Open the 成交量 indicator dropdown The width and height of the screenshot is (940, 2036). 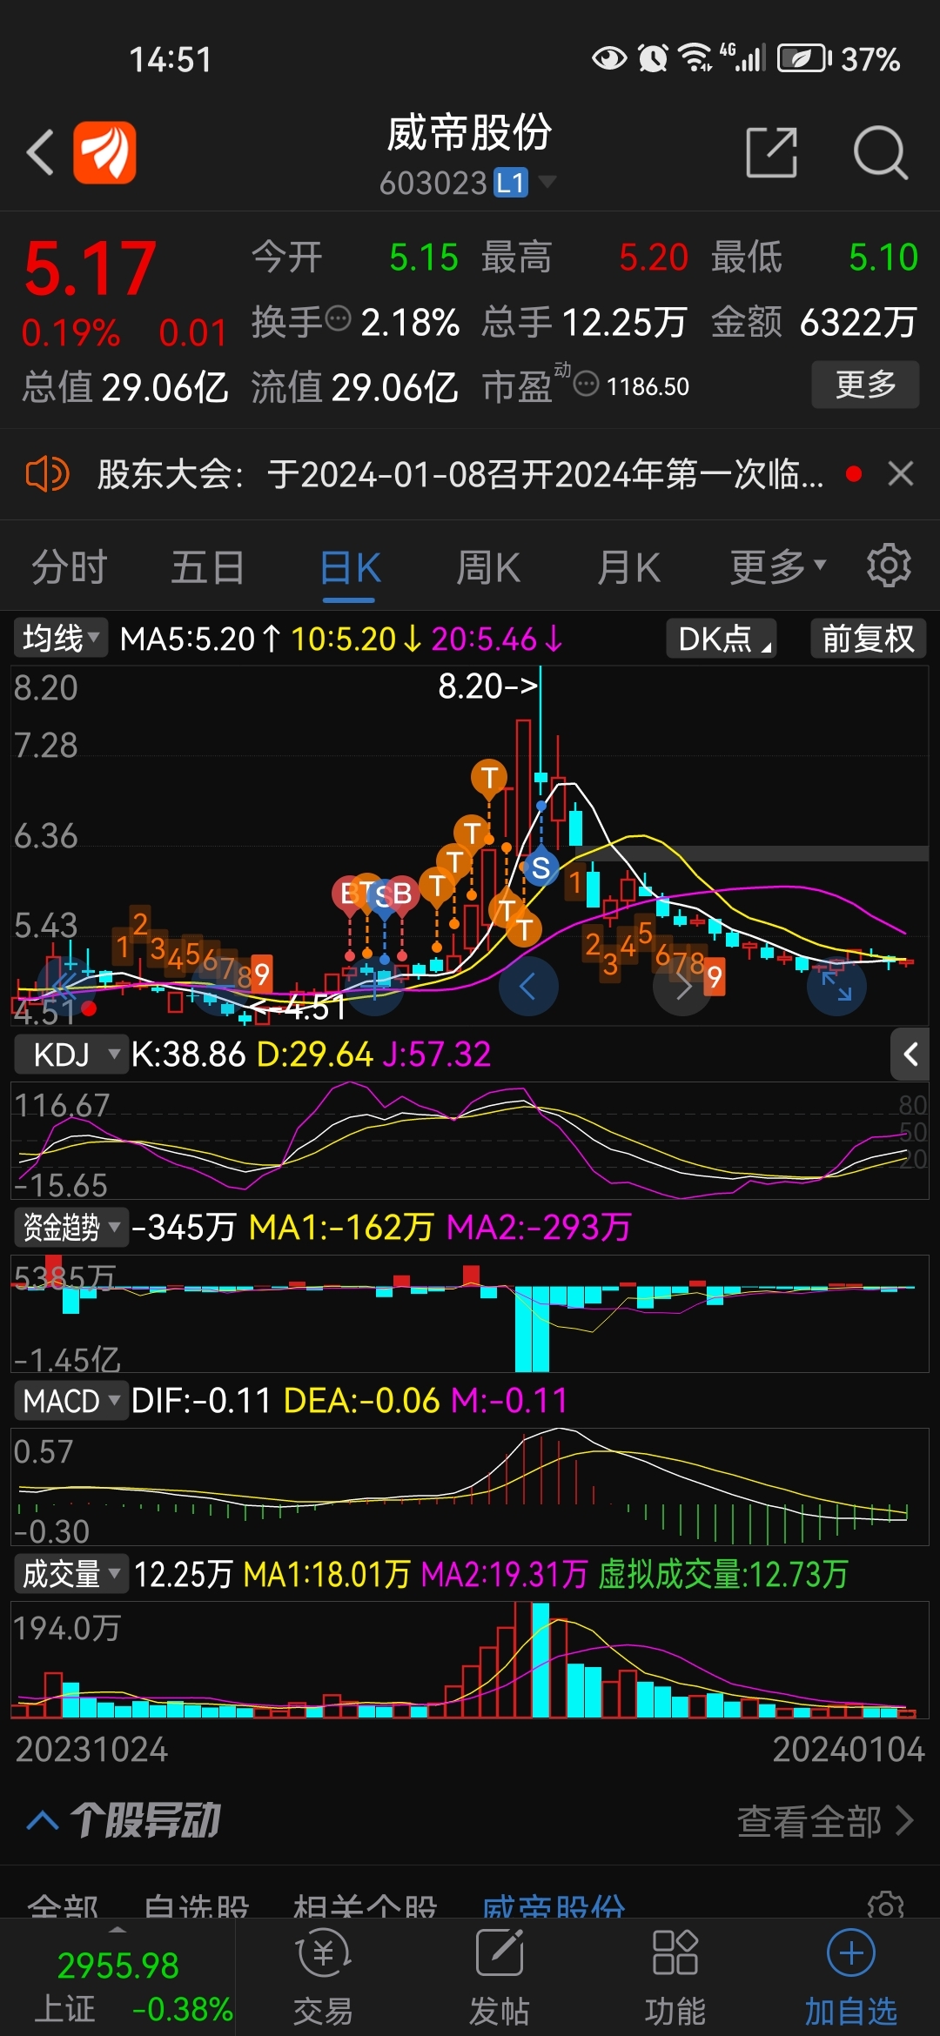click(71, 1574)
